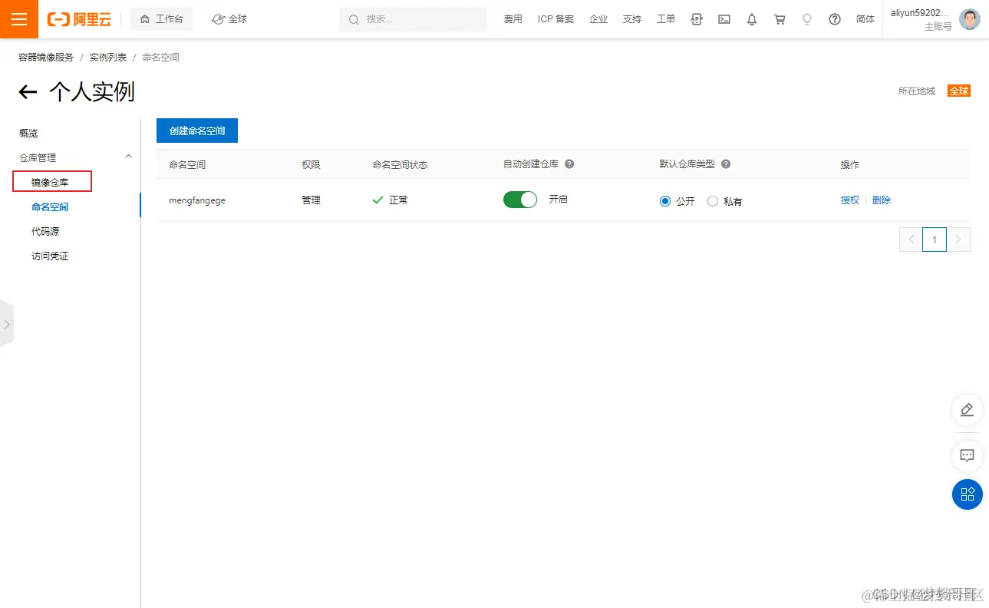Open the shopping cart
Image resolution: width=989 pixels, height=608 pixels.
click(780, 19)
